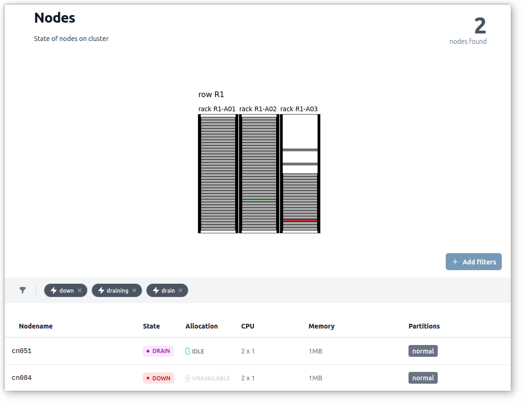Image resolution: width=523 pixels, height=403 pixels.
Task: Click the Nodename column header
Action: point(36,326)
